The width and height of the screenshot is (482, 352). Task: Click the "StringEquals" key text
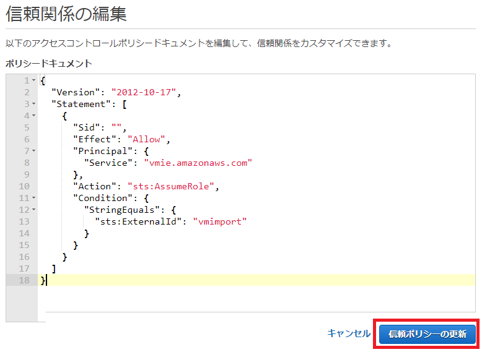(121, 210)
